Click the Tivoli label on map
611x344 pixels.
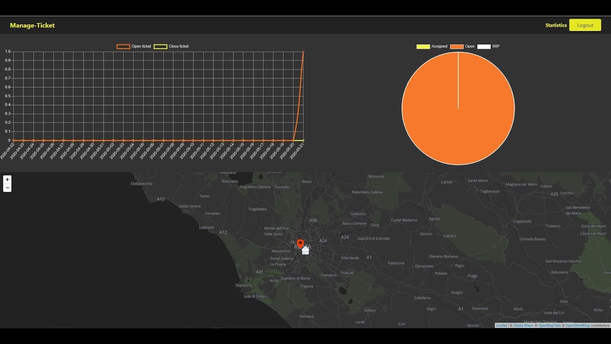pos(375,225)
